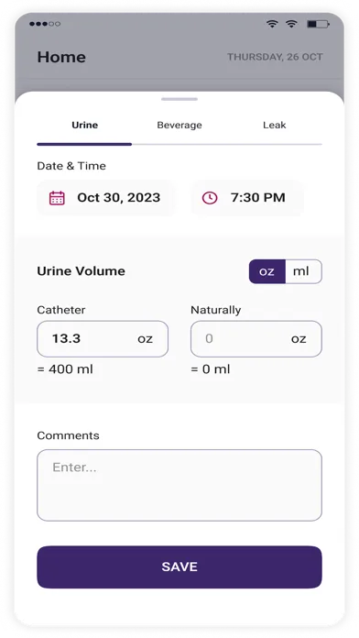359x638 pixels.
Task: Open the 7:30 PM time picker
Action: point(247,198)
